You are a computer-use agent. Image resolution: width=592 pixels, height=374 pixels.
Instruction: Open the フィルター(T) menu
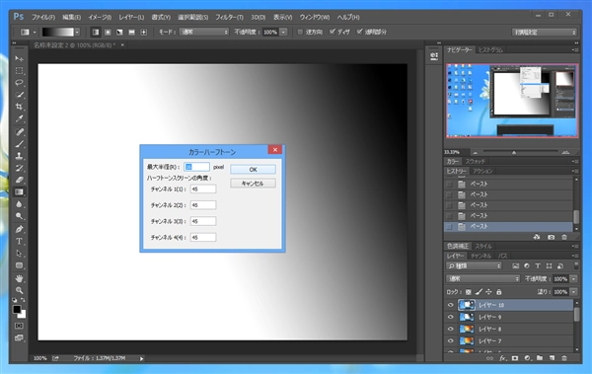229,18
